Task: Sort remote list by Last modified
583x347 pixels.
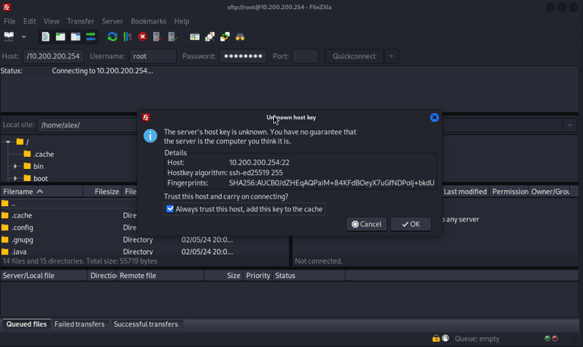Action: coord(465,192)
